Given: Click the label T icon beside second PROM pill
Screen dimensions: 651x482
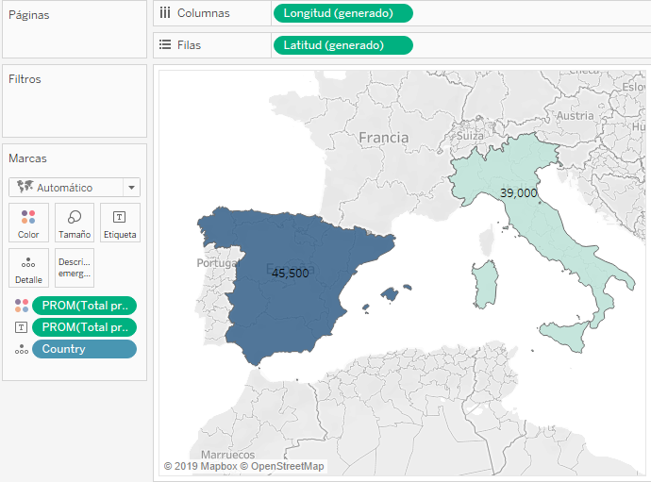Looking at the screenshot, I should [x=21, y=327].
